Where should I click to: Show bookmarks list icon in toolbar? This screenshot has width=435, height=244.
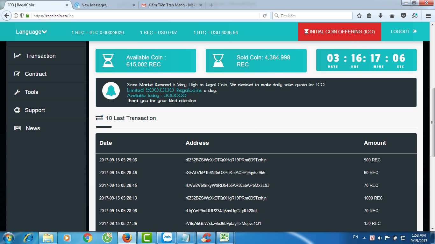(369, 16)
